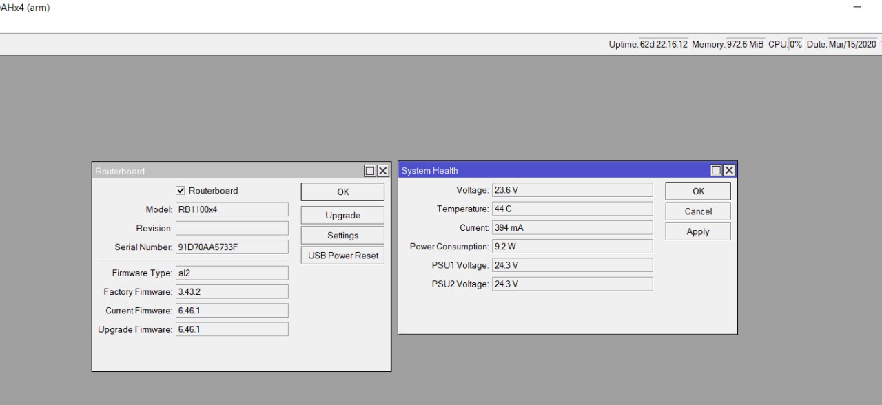Image resolution: width=882 pixels, height=405 pixels.
Task: Click the CPU 0% status value
Action: coord(795,44)
